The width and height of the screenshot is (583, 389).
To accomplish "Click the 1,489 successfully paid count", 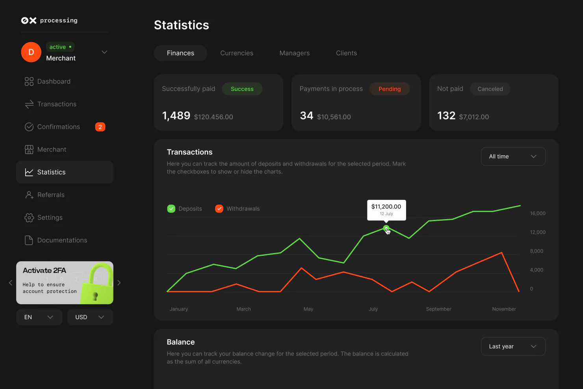I will (x=176, y=115).
